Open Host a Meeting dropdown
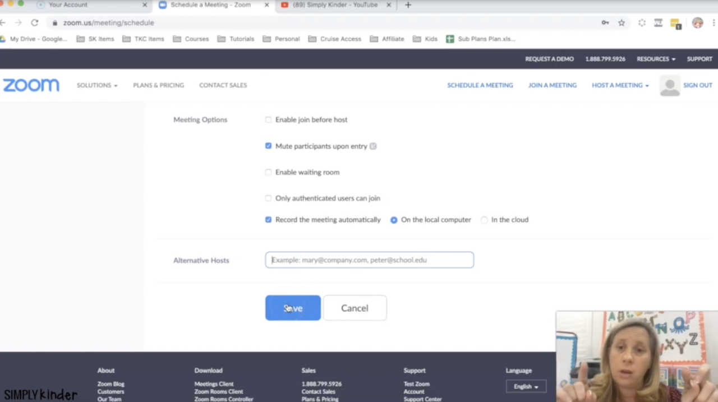 click(620, 85)
